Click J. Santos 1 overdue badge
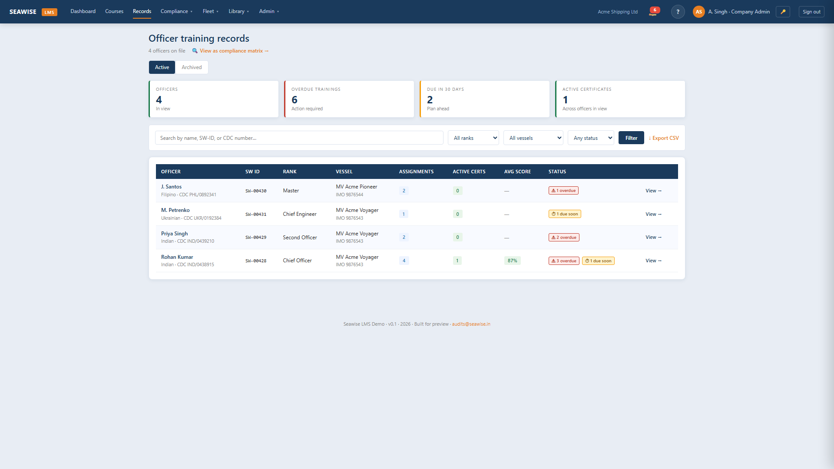834x469 pixels. click(x=563, y=191)
